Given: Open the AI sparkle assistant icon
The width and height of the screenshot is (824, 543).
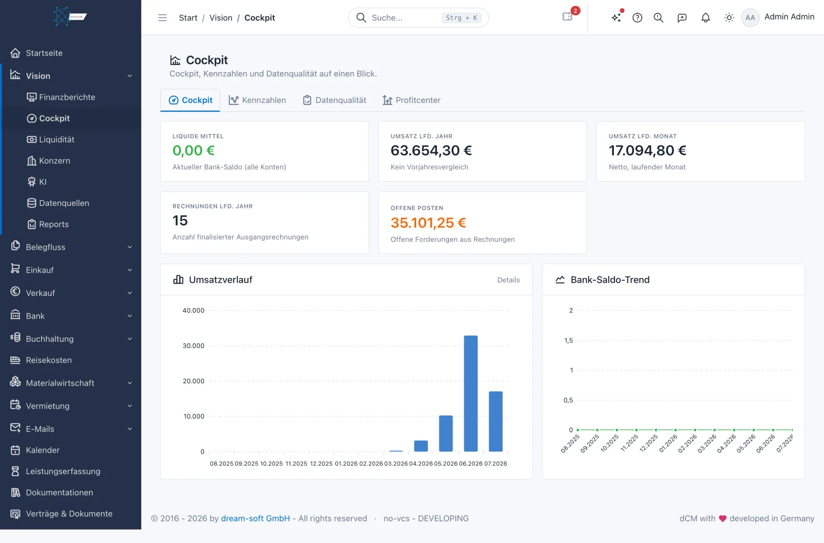Looking at the screenshot, I should [616, 17].
